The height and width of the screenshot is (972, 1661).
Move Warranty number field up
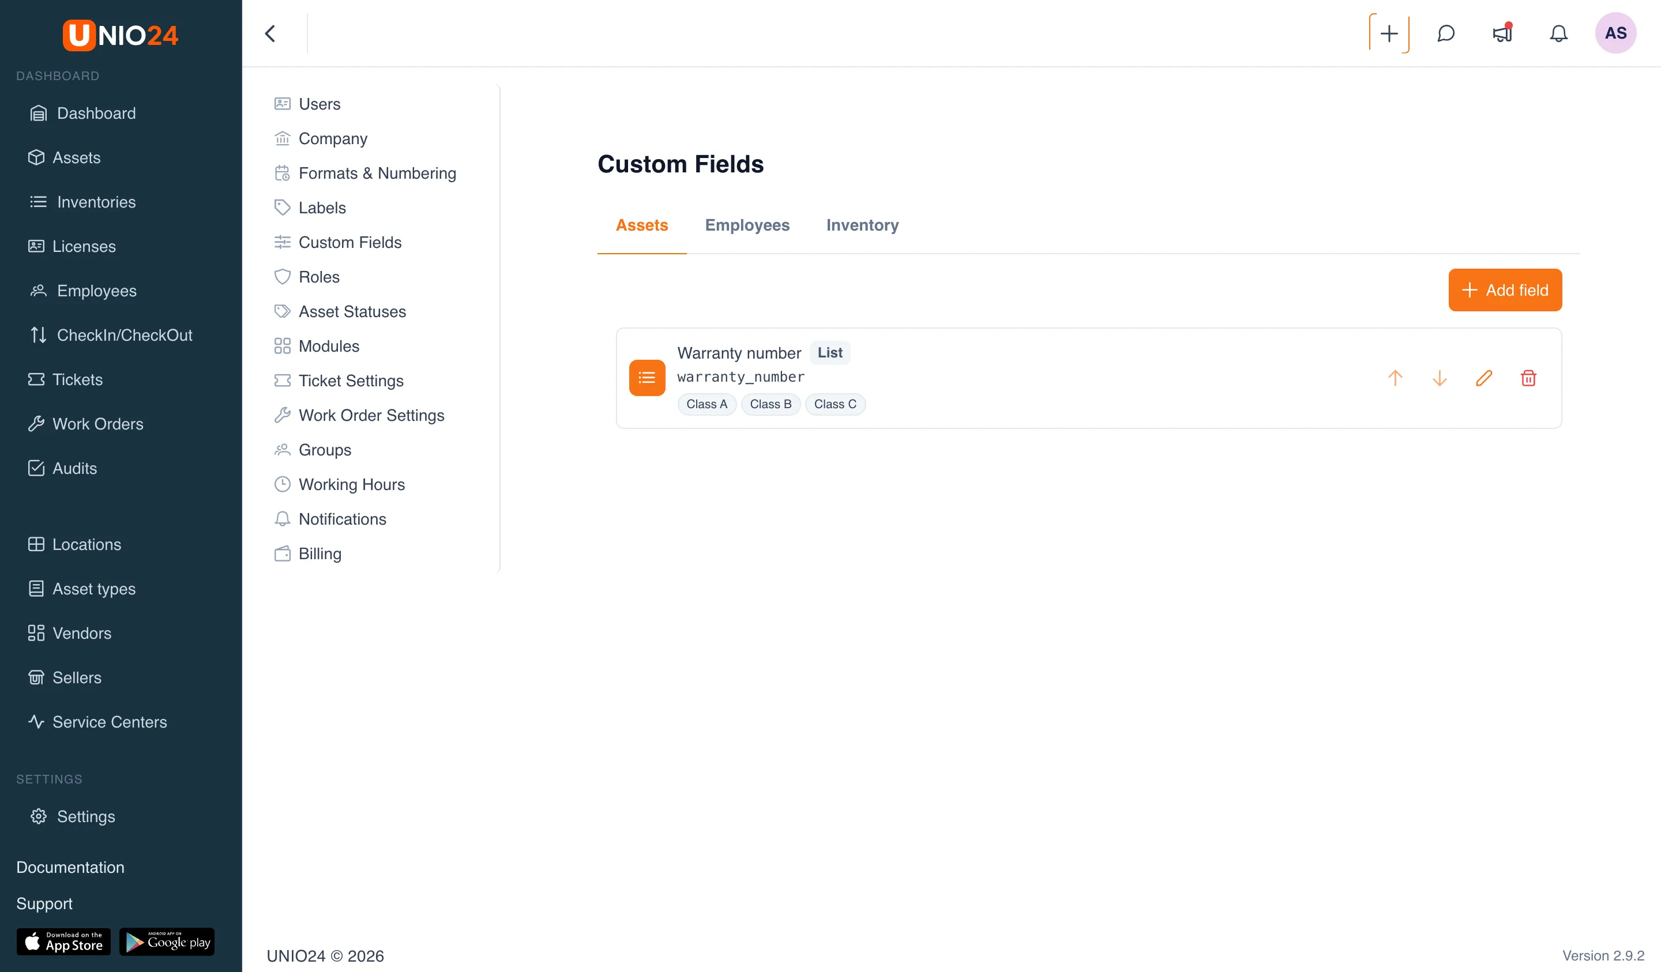pyautogui.click(x=1395, y=378)
